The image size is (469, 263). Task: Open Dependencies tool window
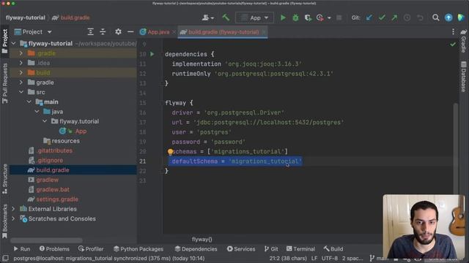point(196,248)
